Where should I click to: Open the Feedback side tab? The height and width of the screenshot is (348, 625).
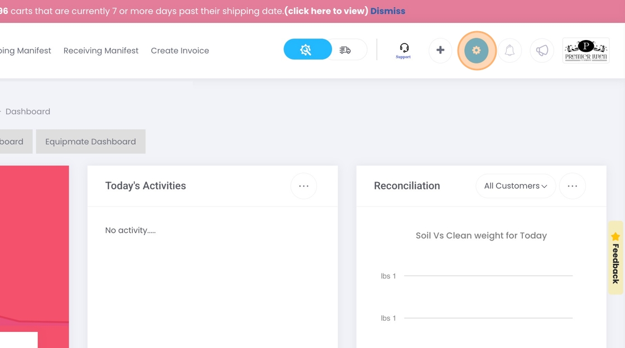point(616,258)
